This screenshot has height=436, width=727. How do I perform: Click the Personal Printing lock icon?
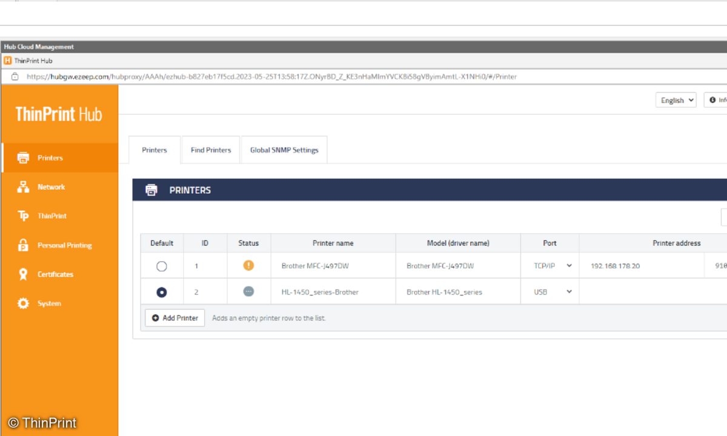point(23,245)
